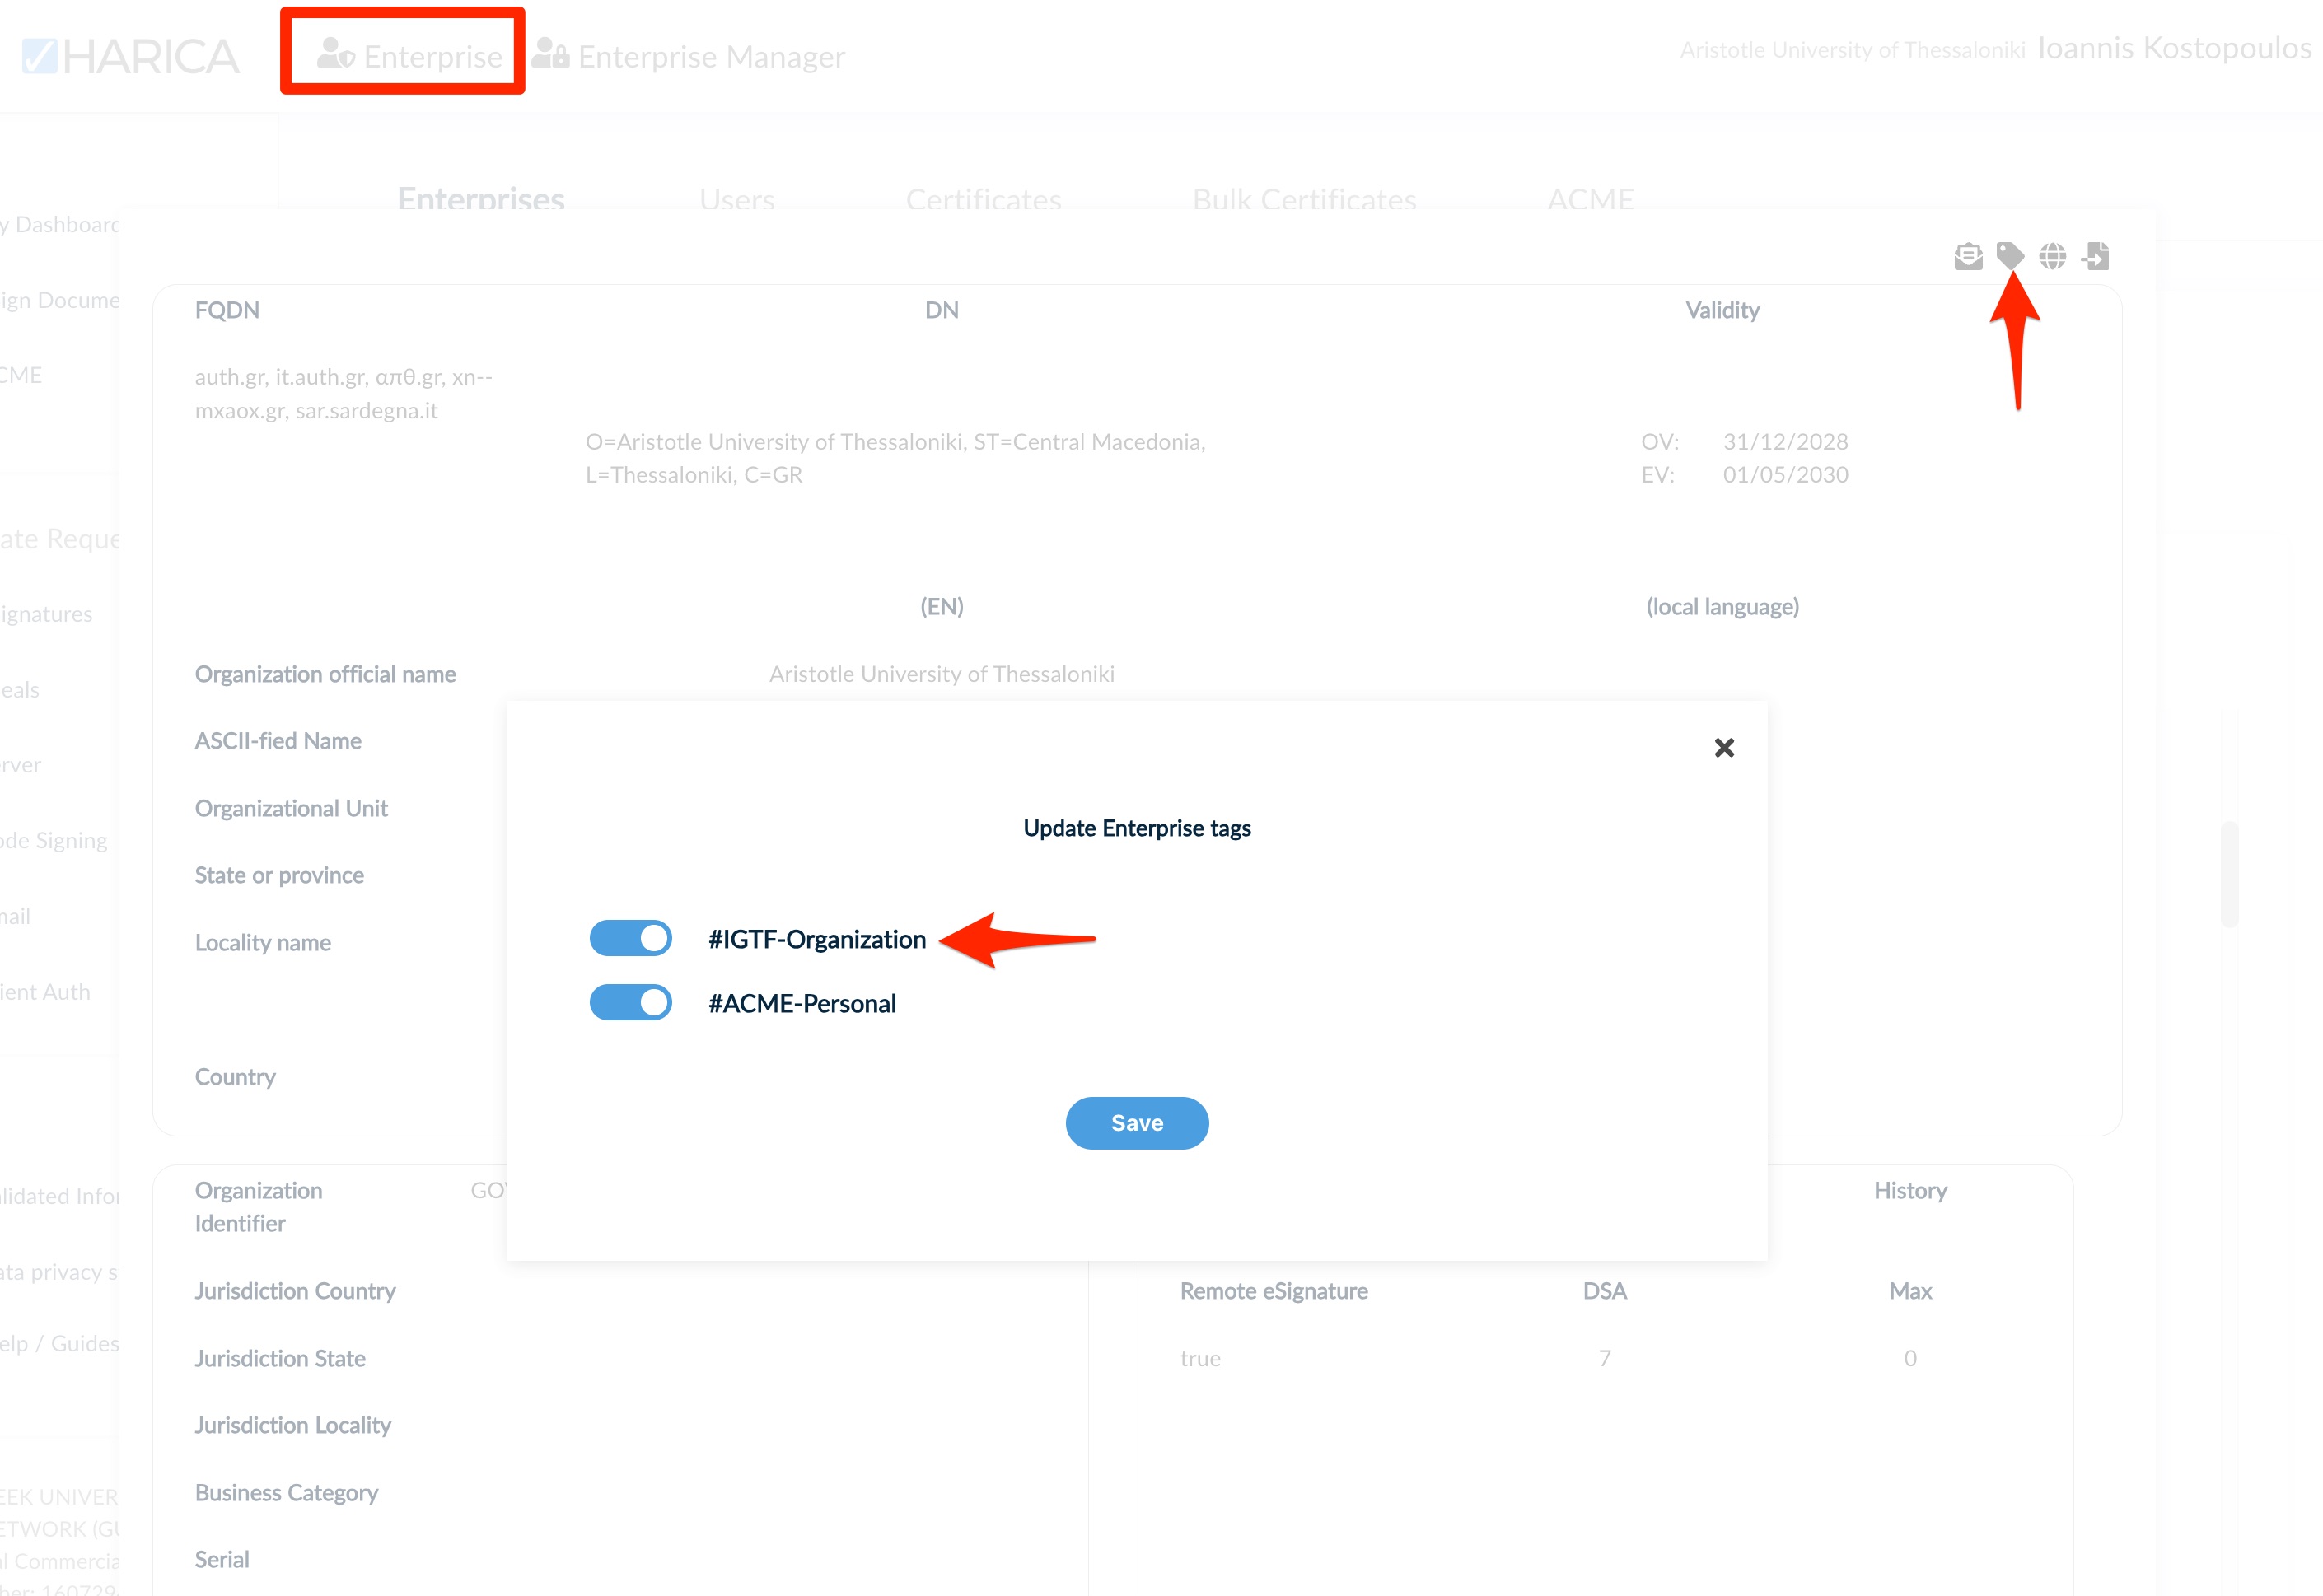Image resolution: width=2323 pixels, height=1596 pixels.
Task: Click the globe icon in toolbar
Action: click(x=2052, y=257)
